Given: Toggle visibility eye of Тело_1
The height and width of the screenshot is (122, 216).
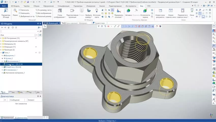Looking at the screenshot, I should point(36,53).
